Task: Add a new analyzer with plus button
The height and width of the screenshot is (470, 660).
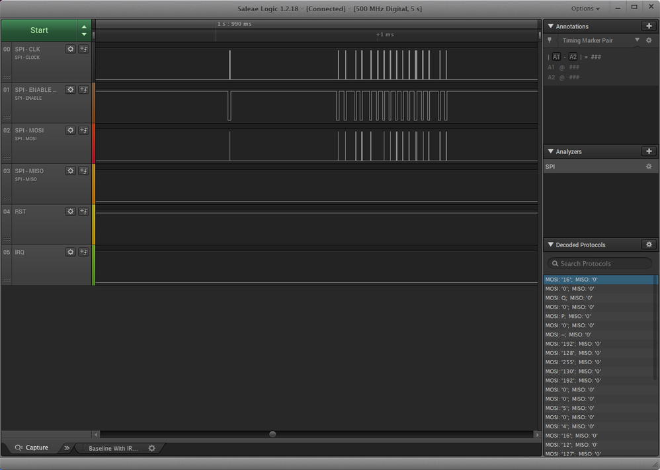Action: coord(649,151)
